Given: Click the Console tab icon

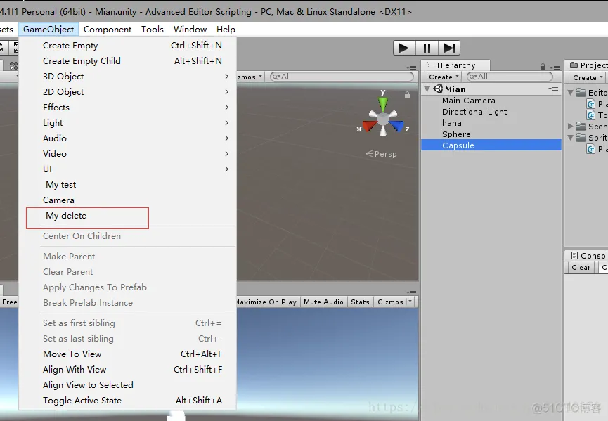Looking at the screenshot, I should tap(575, 255).
